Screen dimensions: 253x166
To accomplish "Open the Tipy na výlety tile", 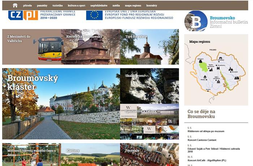I will pos(150,47).
